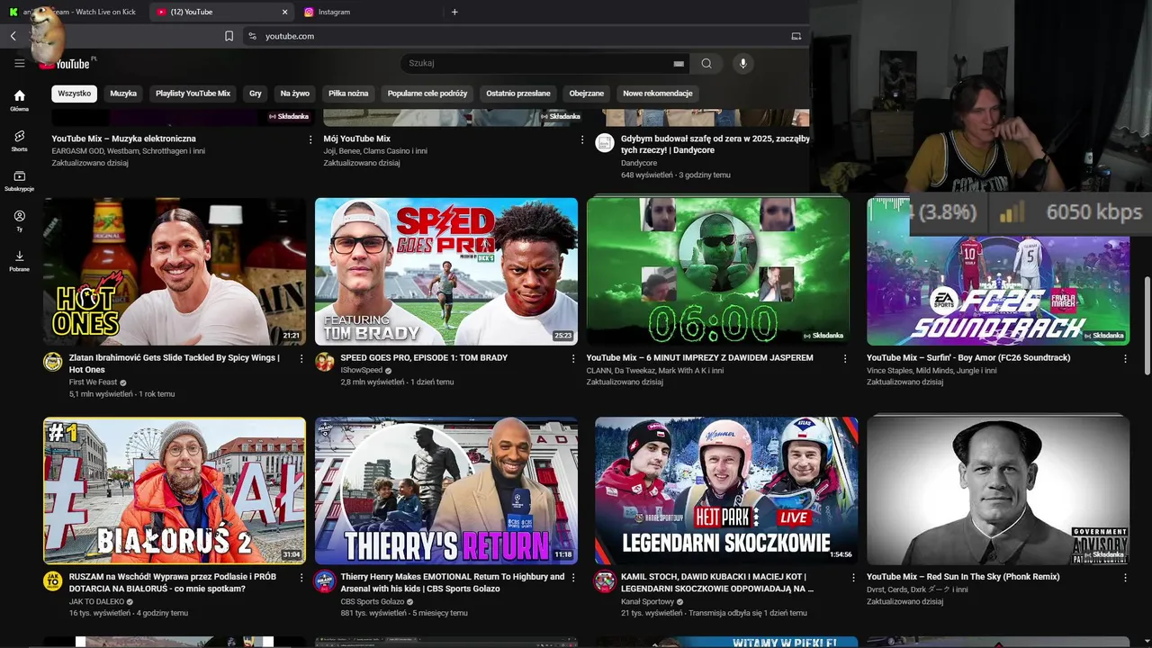Open a new browser tab

click(x=454, y=12)
